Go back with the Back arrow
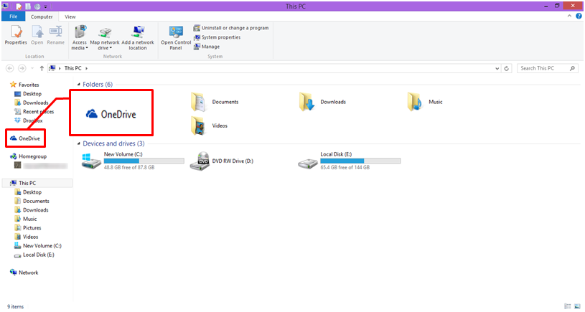 point(10,68)
